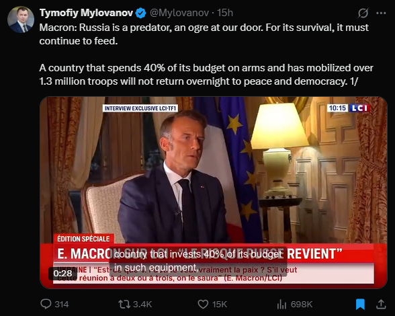Image resolution: width=395 pixels, height=316 pixels.
Task: Open the Grok explain icon
Action: pyautogui.click(x=363, y=13)
